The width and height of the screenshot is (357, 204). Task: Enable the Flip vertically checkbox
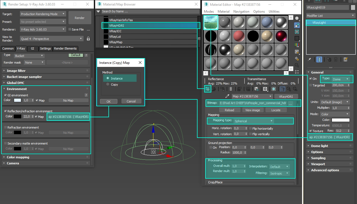click(250, 134)
